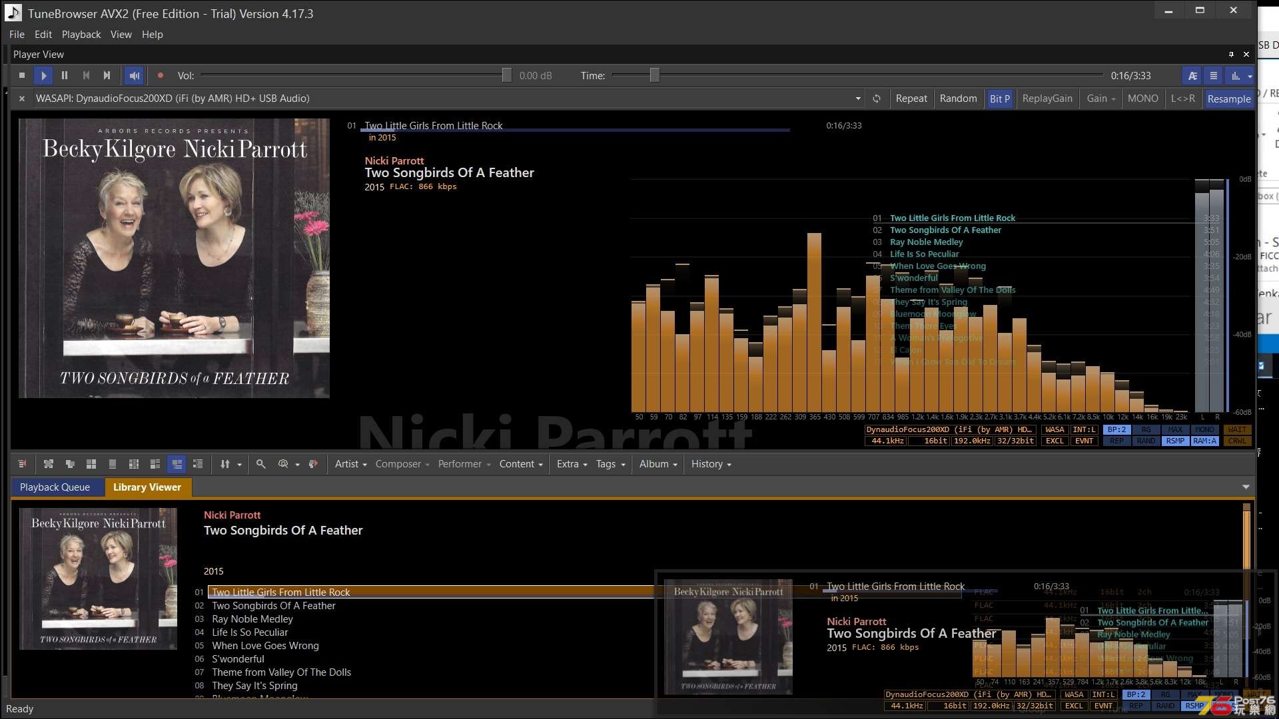Image resolution: width=1279 pixels, height=719 pixels.
Task: Click the large album cover in Player View
Action: click(174, 258)
